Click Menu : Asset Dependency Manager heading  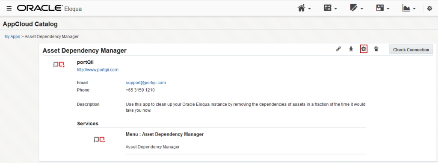coord(165,134)
